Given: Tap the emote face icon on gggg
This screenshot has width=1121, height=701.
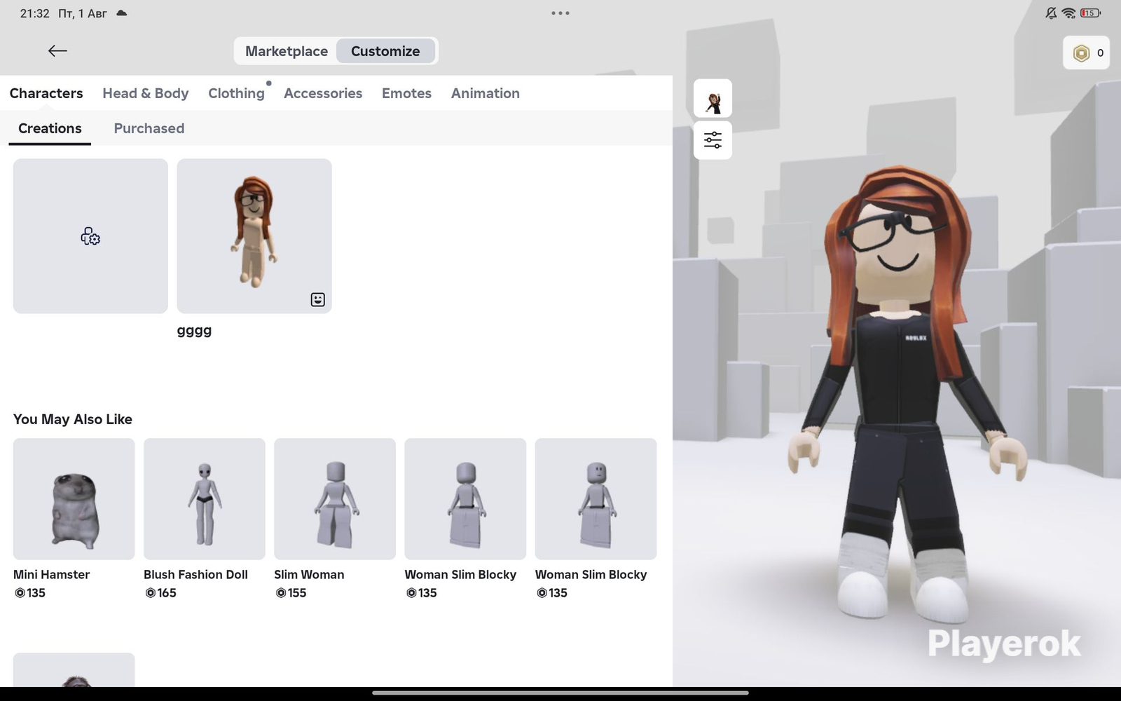Looking at the screenshot, I should pos(317,299).
